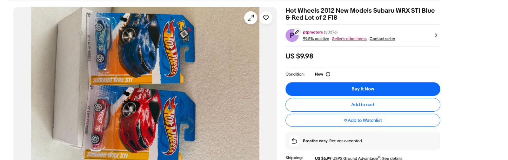
Task: Click the US $9.98 price
Action: click(299, 56)
